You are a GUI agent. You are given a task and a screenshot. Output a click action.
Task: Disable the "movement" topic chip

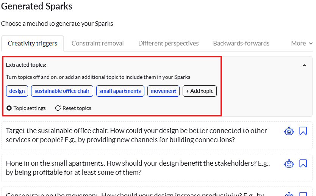coord(163,91)
